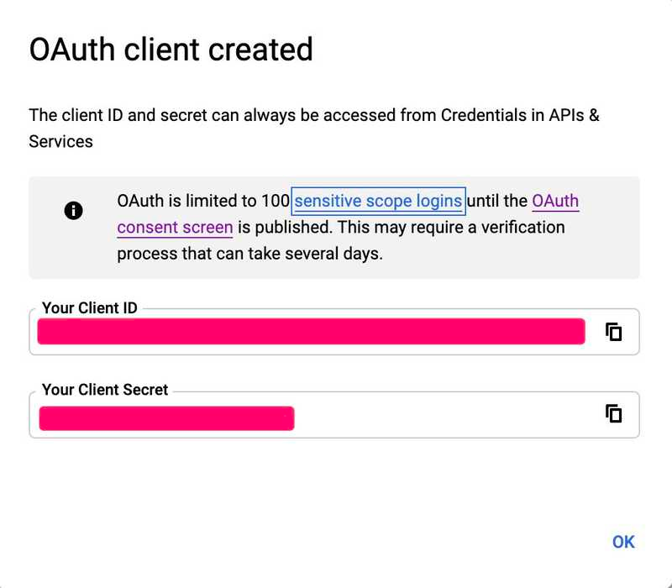
Task: Click the info circle icon in banner
Action: (73, 211)
